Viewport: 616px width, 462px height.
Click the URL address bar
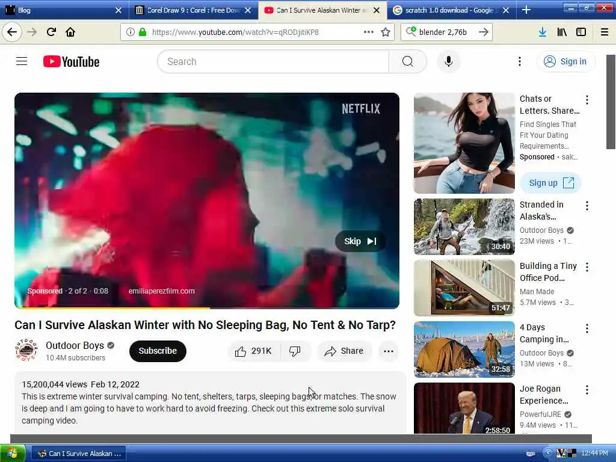pyautogui.click(x=257, y=32)
